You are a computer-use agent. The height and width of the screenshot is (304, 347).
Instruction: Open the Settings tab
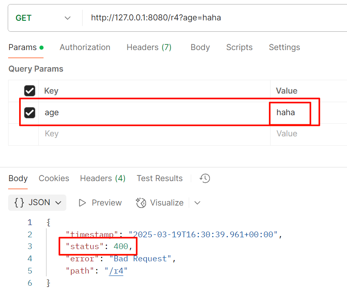[x=284, y=47]
